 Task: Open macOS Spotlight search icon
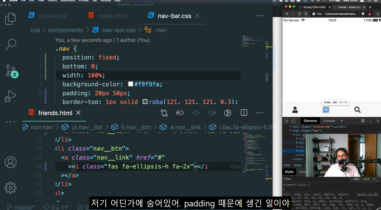[369, 1]
